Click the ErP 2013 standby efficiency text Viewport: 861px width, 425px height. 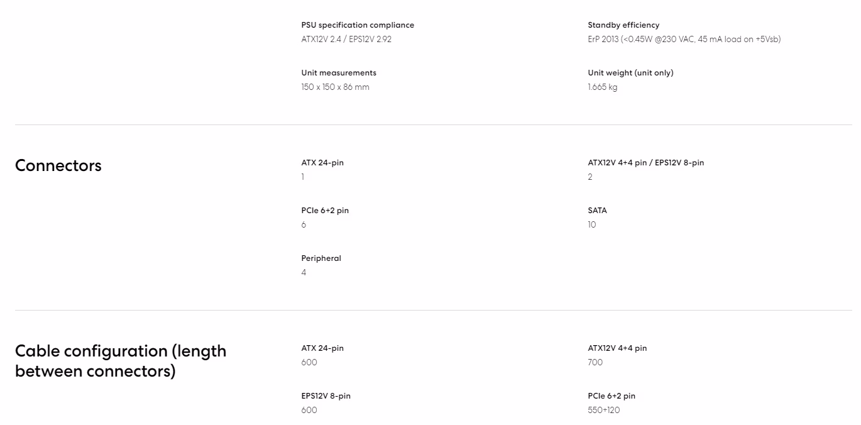tap(684, 39)
